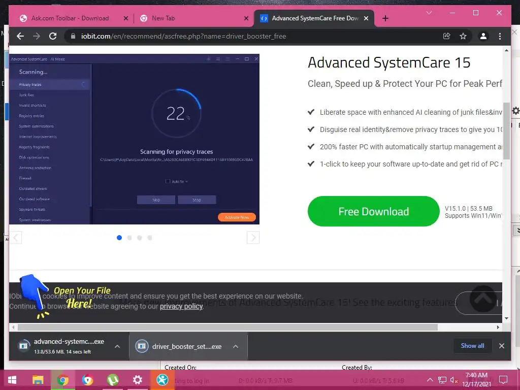Click the scroll-to-top arrow circle
The image size is (520, 390).
coord(483,299)
